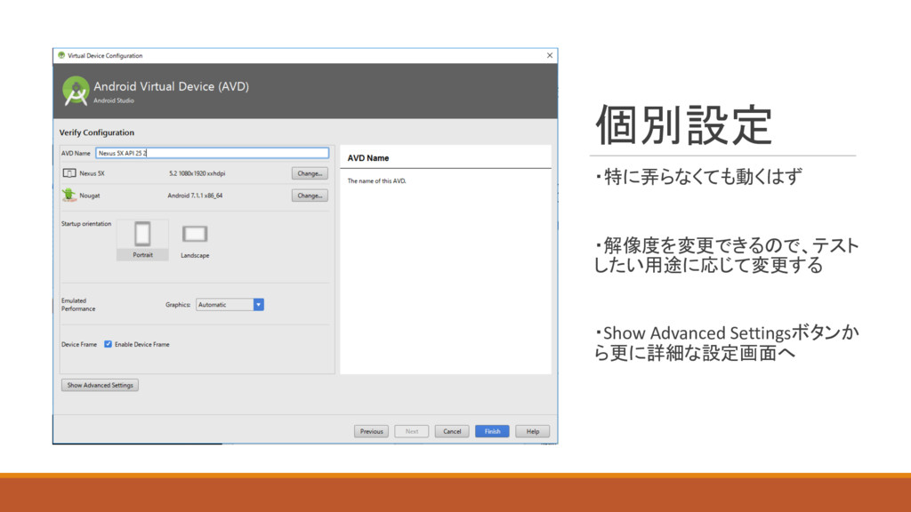Click 'The name of this AVD.' description
The height and width of the screenshot is (512, 911).
tap(377, 181)
